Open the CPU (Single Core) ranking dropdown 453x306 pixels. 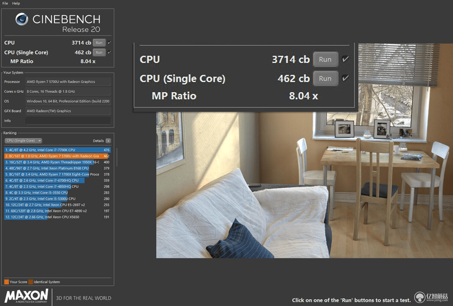(x=23, y=141)
